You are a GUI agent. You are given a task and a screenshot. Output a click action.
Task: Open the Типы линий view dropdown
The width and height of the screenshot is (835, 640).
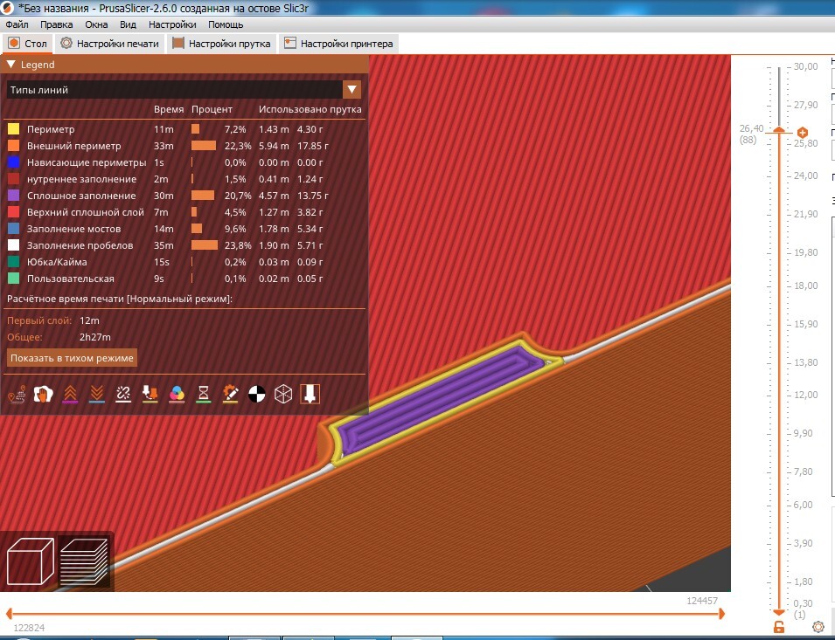click(184, 90)
